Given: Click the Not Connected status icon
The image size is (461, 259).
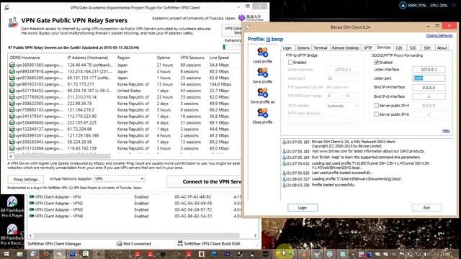Looking at the screenshot, I should [x=119, y=244].
